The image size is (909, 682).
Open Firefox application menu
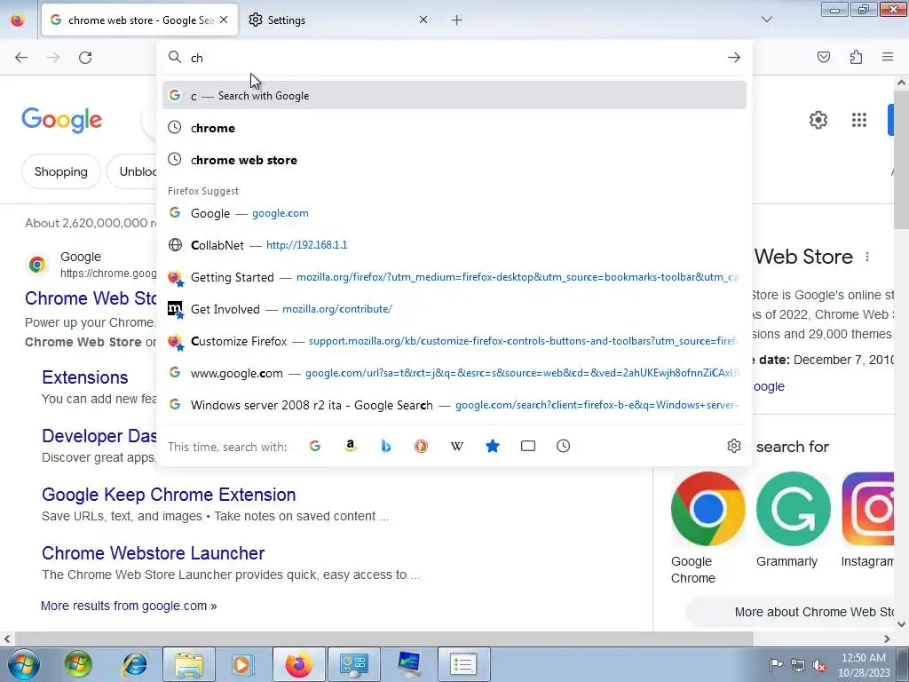pos(888,57)
